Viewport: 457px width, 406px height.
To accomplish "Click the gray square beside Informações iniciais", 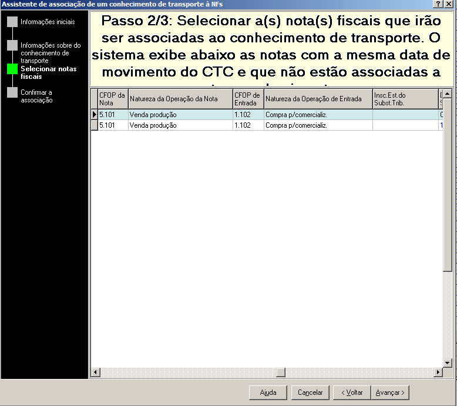I will pyautogui.click(x=12, y=22).
